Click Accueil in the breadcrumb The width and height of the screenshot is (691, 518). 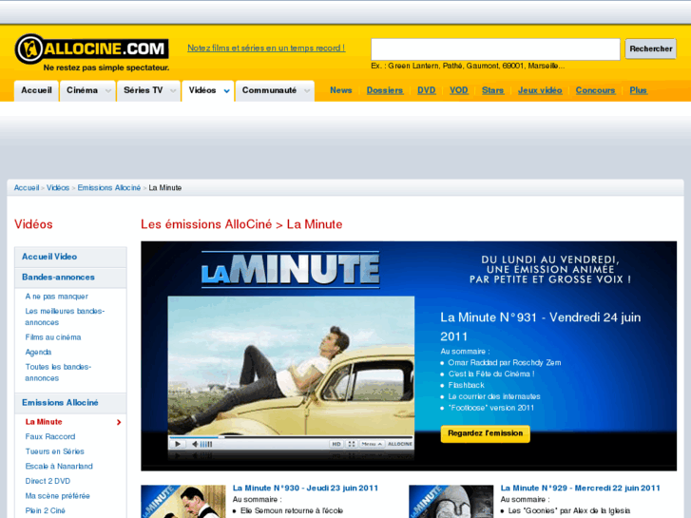[x=27, y=188]
